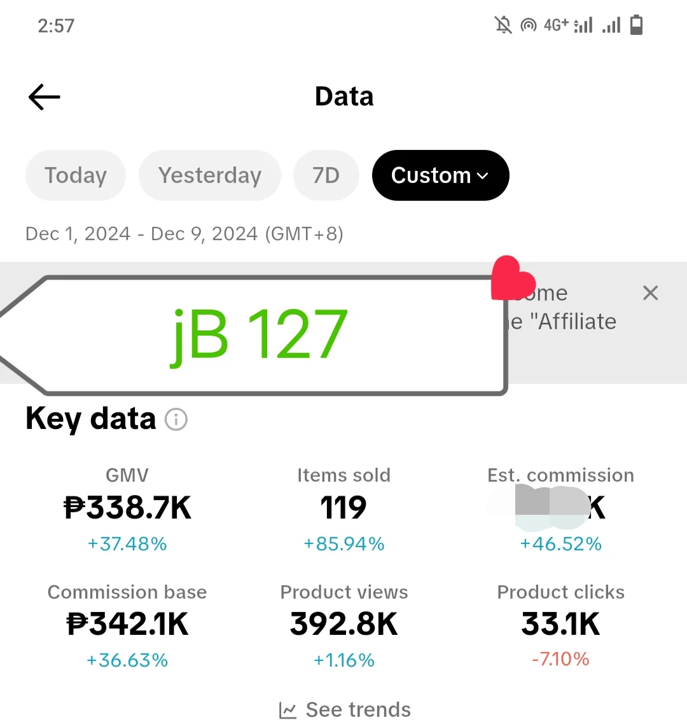Viewport: 687px width, 722px height.
Task: Switch to the 7D range
Action: (326, 175)
